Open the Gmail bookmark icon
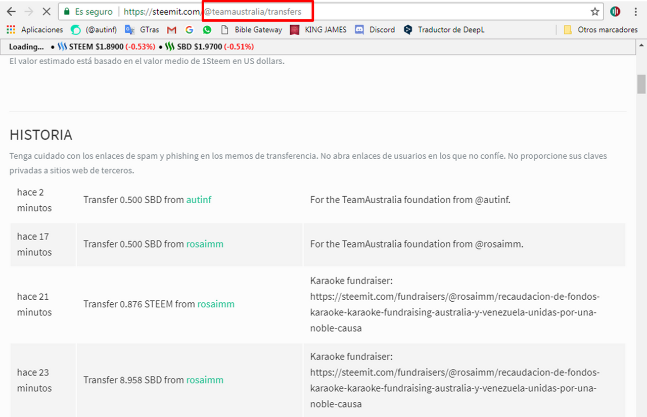This screenshot has width=647, height=417. 172,30
